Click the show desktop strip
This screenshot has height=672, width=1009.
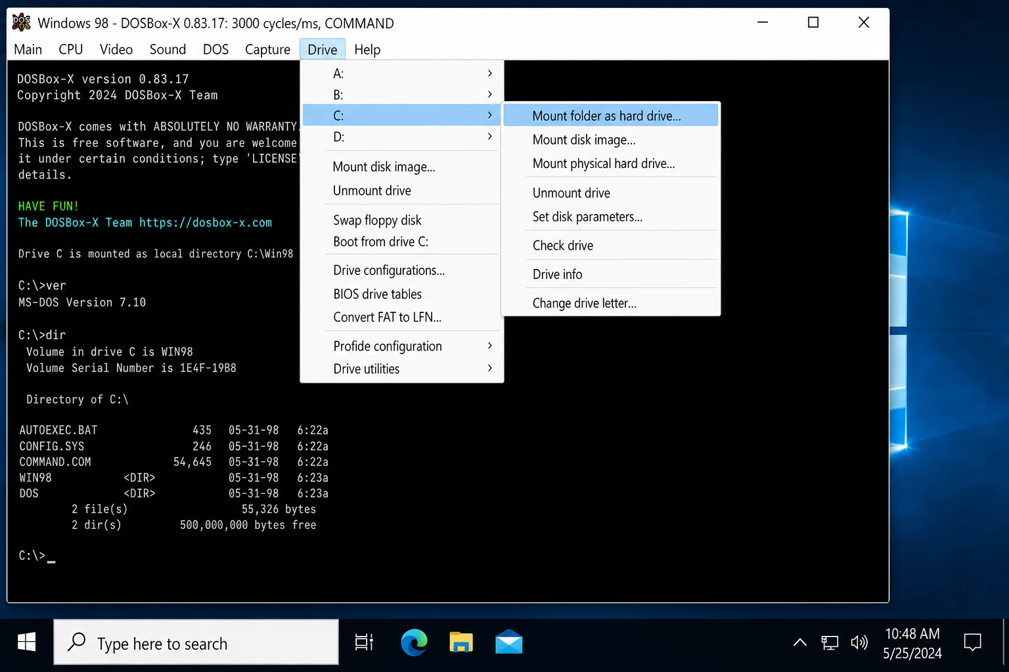point(1005,642)
